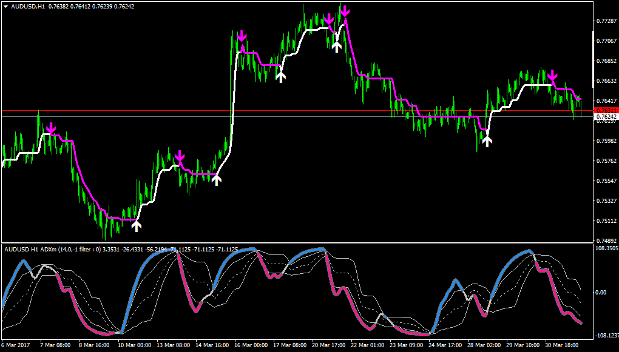Click the buy arrow near 14 Mar 16:00
Image resolution: width=619 pixels, height=352 pixels.
[215, 179]
